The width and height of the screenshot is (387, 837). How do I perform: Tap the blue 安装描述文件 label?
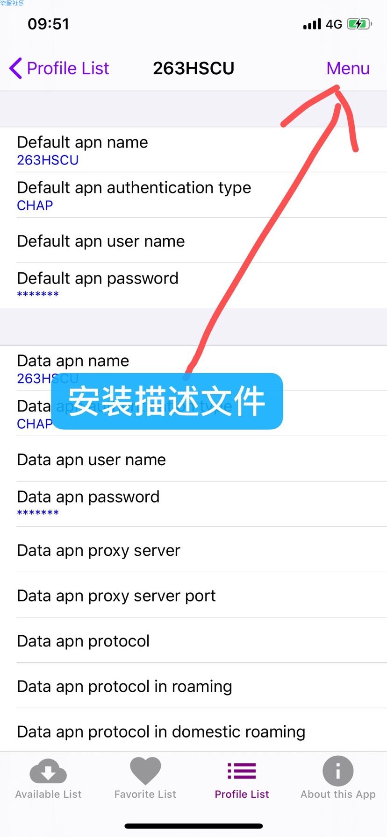[x=167, y=401]
